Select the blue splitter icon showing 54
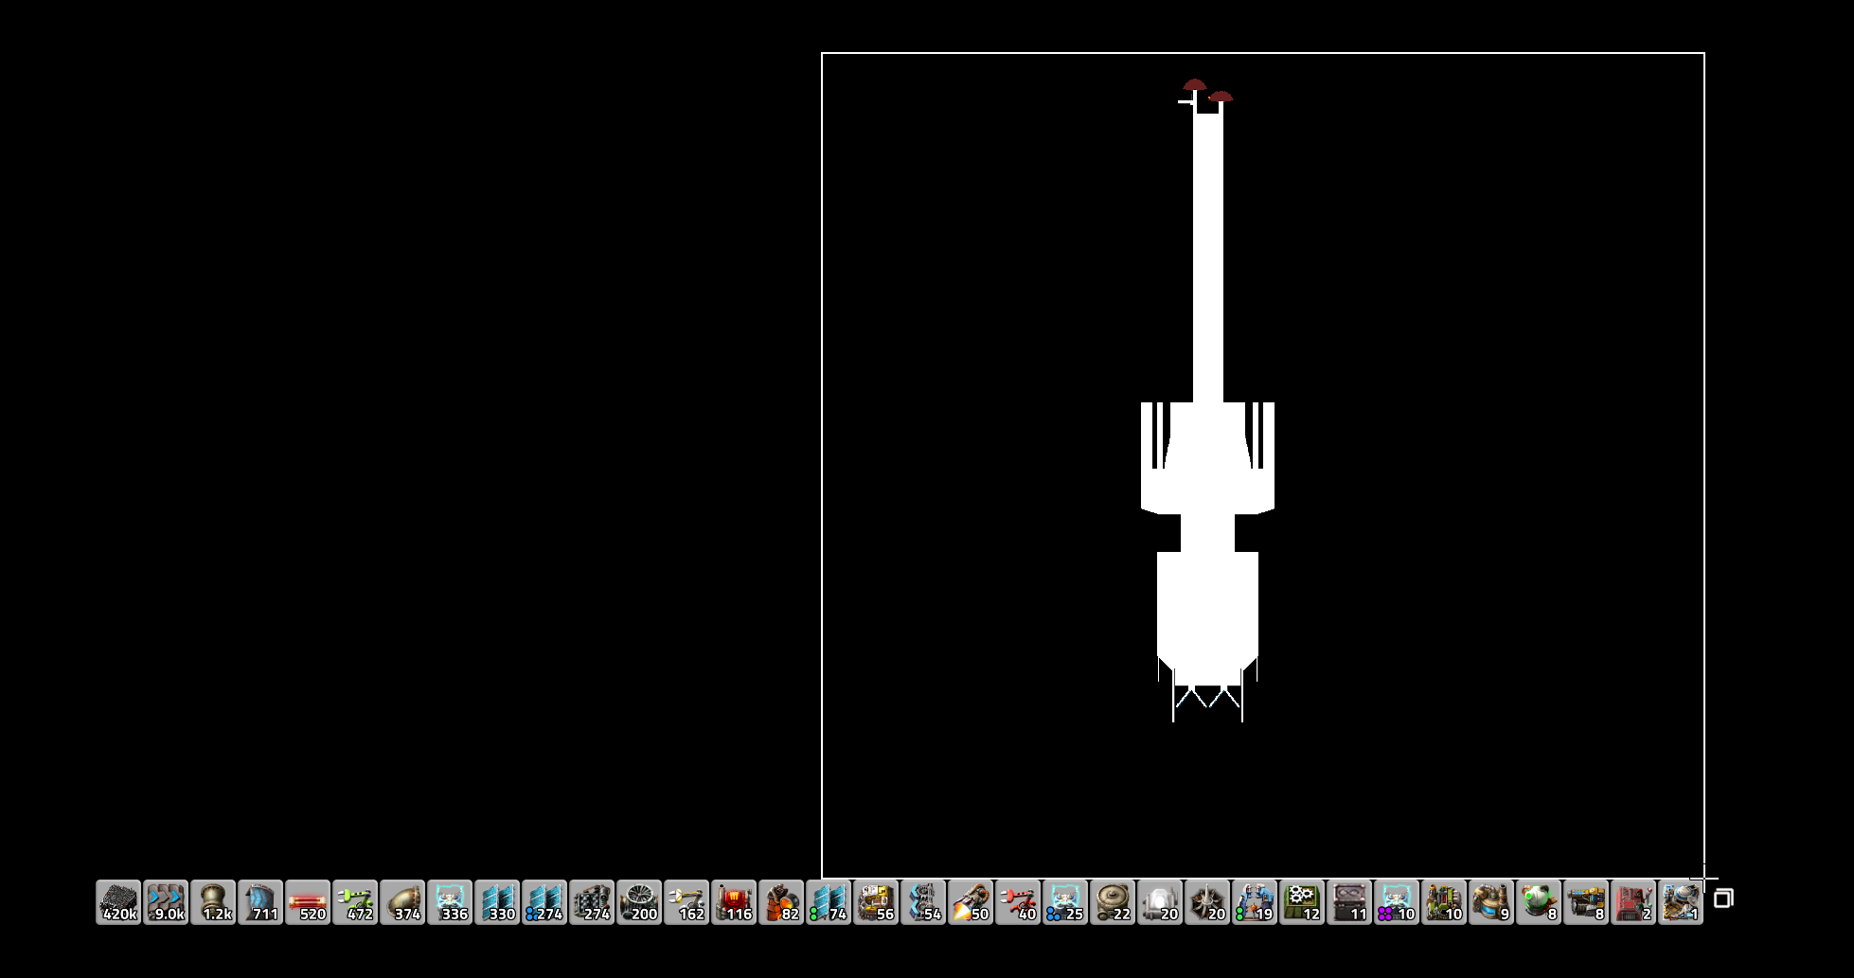 click(x=923, y=902)
